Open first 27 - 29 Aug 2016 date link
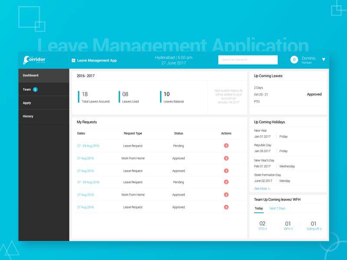The height and width of the screenshot is (260, 347). coord(88,146)
